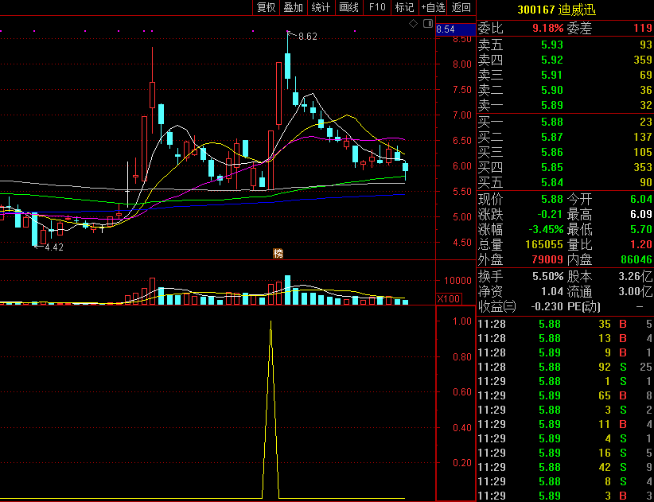Click the 换手 value 5.50%
The image size is (654, 502).
click(547, 276)
